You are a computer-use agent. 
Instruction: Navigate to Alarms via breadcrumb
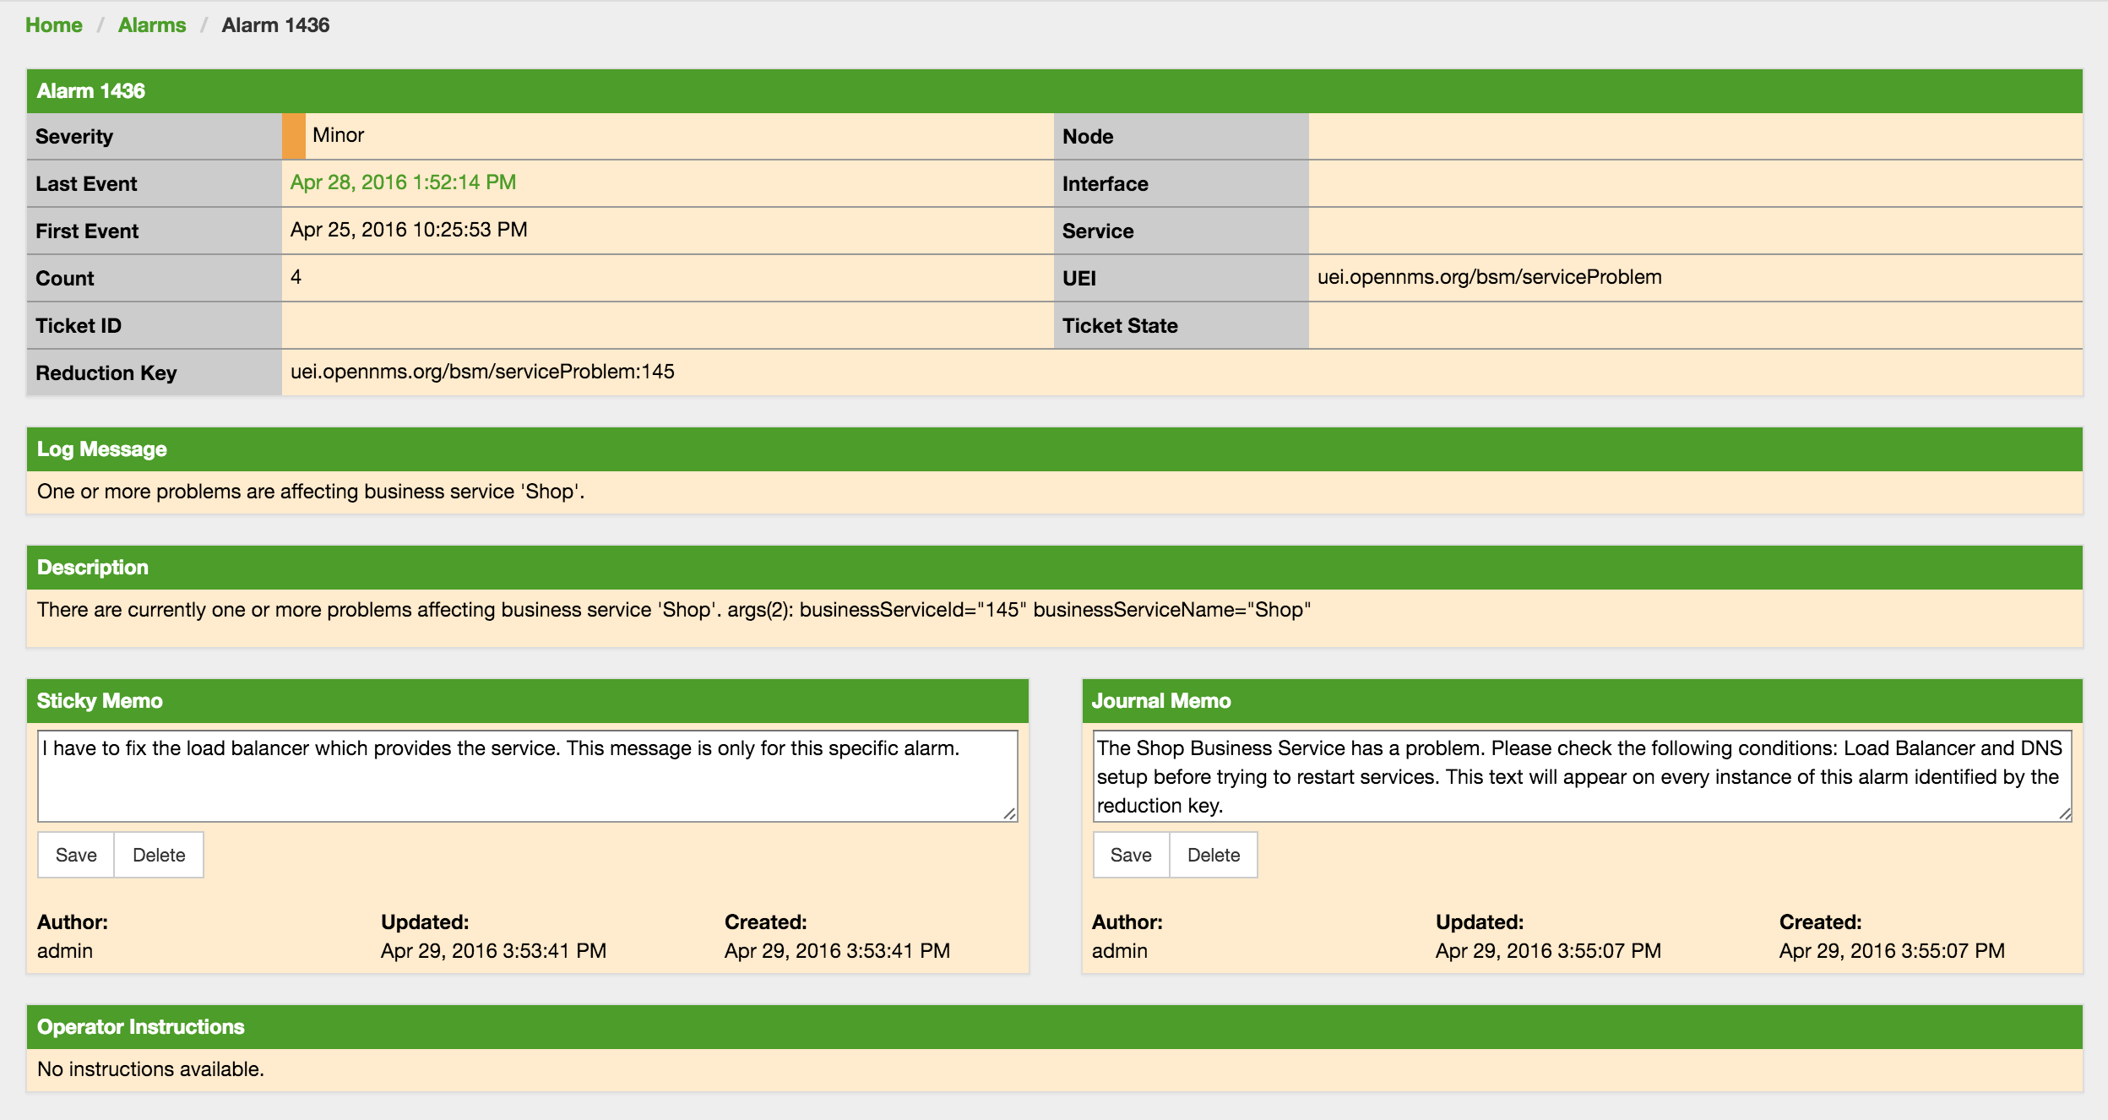tap(152, 24)
